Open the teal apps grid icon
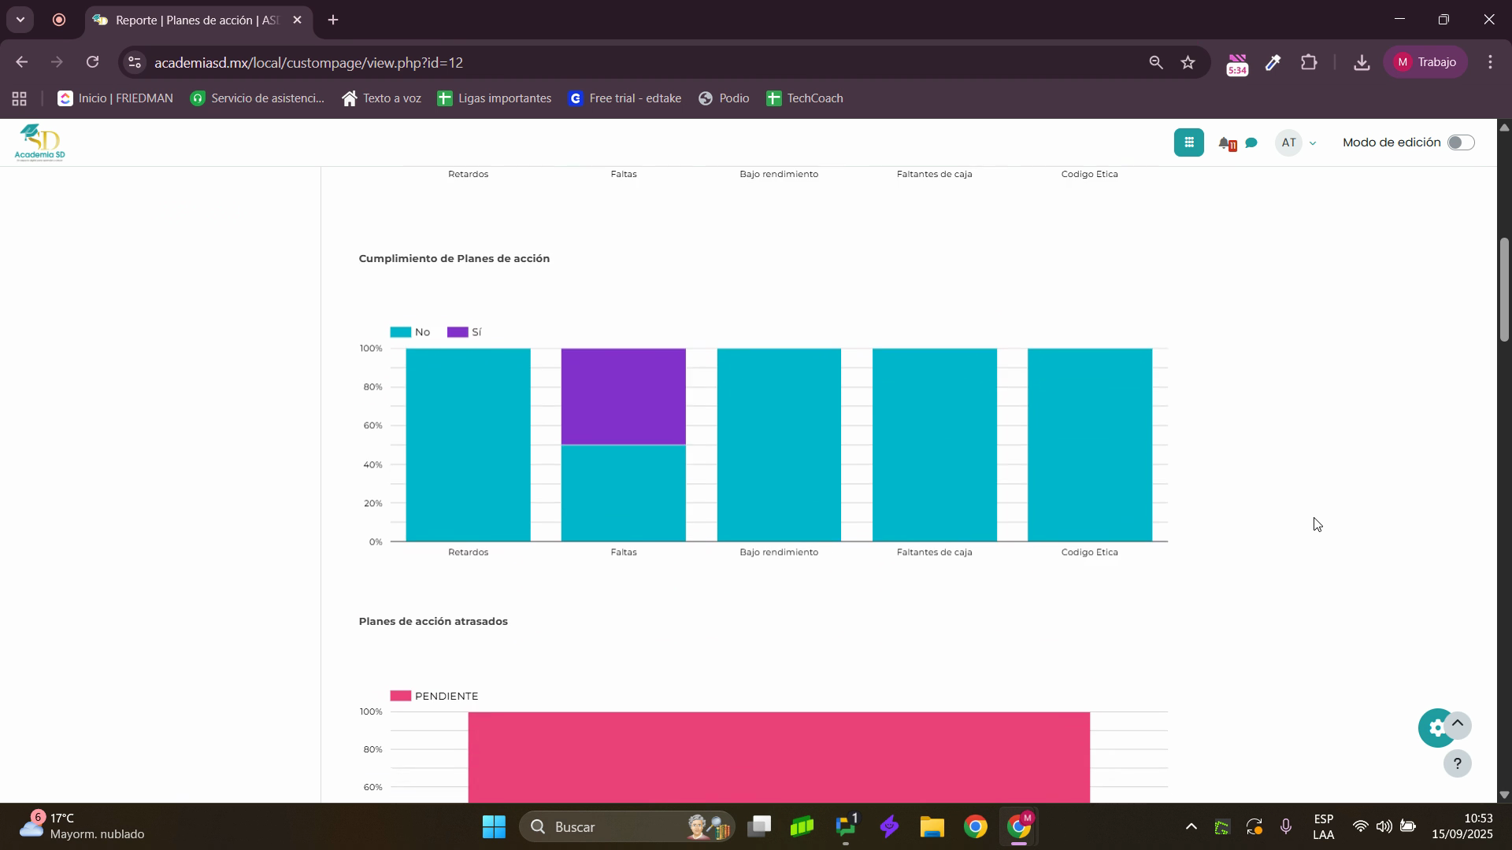 point(1188,142)
